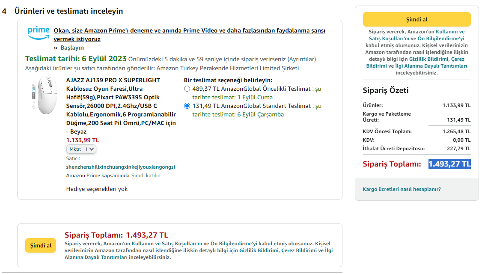Select the 131,49 TL Standart Teslimat option

tap(187, 106)
